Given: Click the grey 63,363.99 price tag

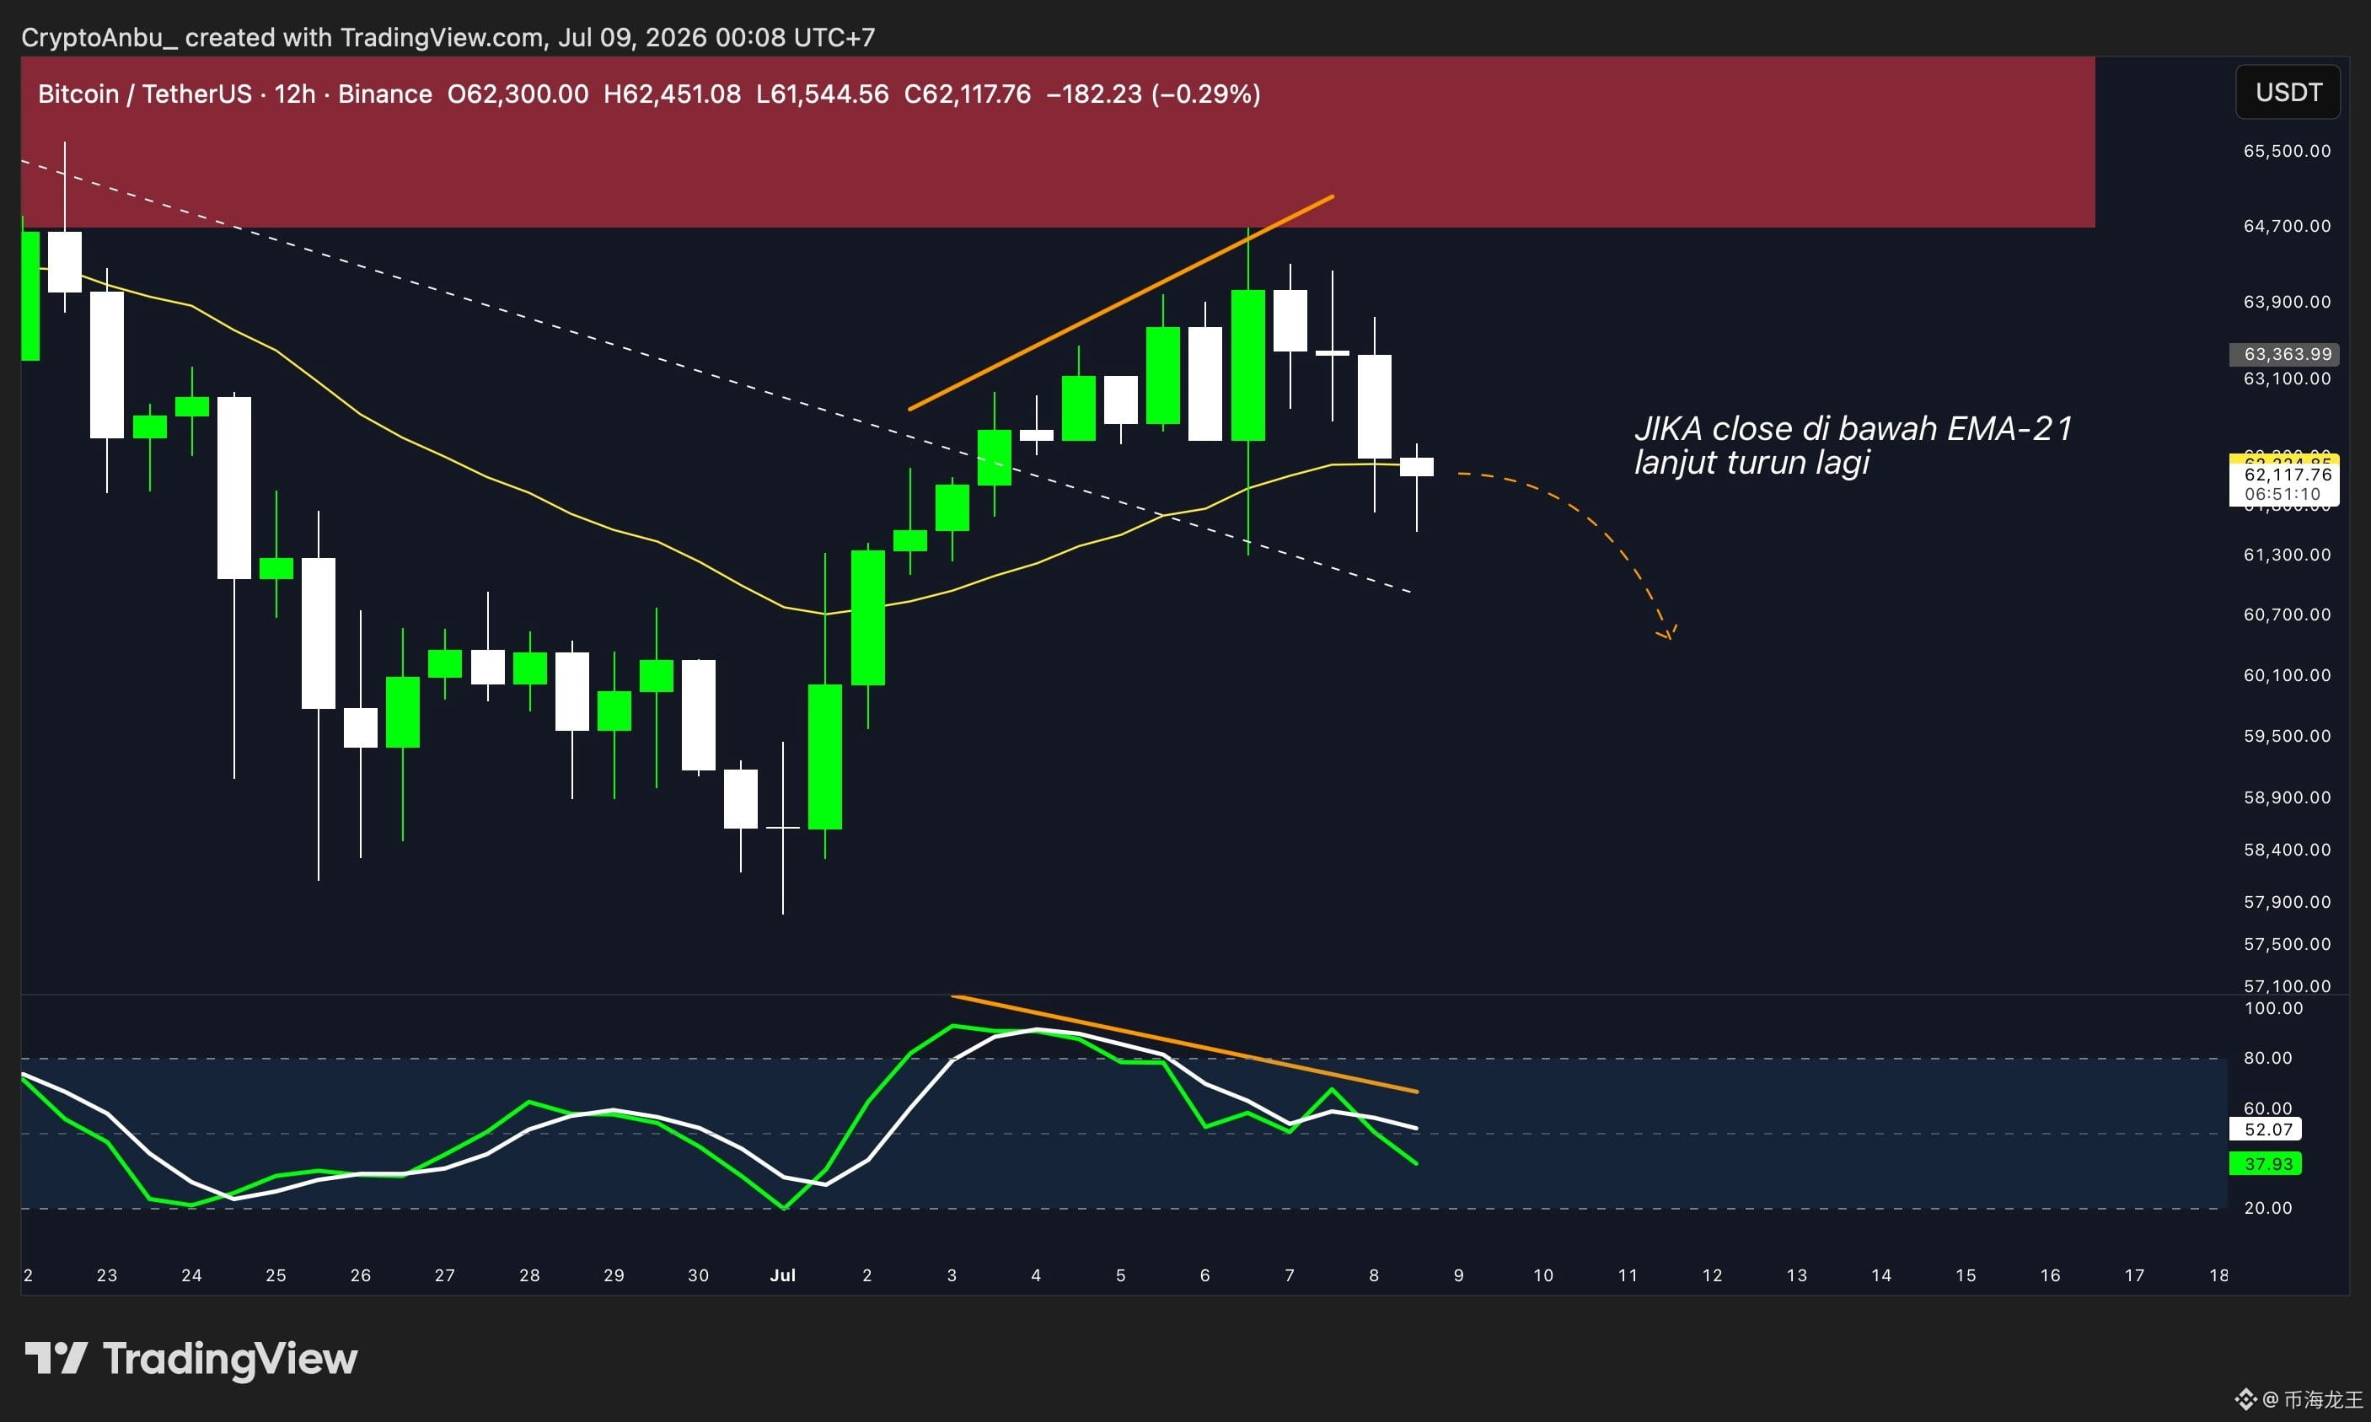Looking at the screenshot, I should click(x=2285, y=355).
